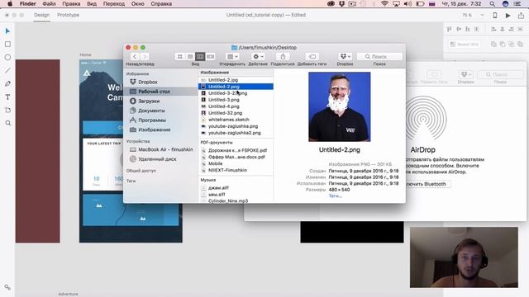The height and width of the screenshot is (297, 529).
Task: Open the Правка menu
Action: coord(71,4)
